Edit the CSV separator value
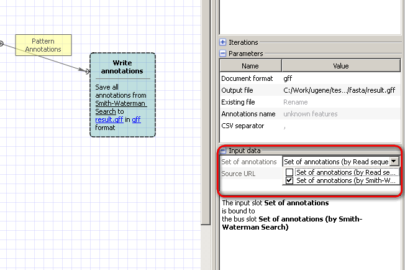 tap(340, 126)
